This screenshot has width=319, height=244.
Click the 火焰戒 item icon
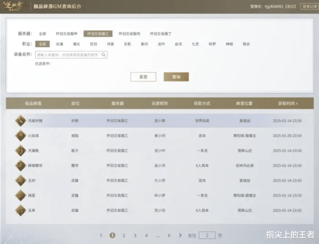pos(20,136)
